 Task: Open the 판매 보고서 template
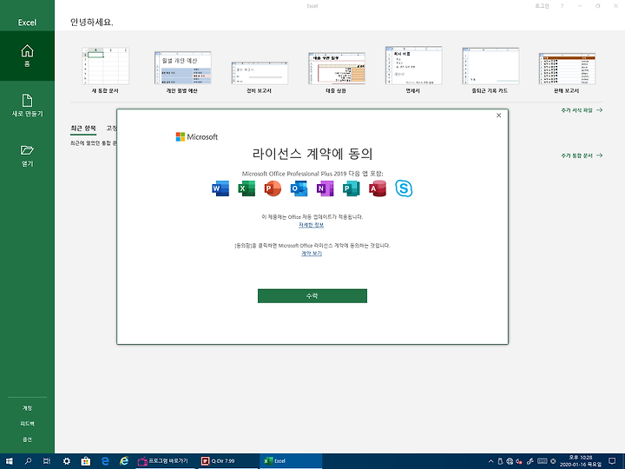566,73
